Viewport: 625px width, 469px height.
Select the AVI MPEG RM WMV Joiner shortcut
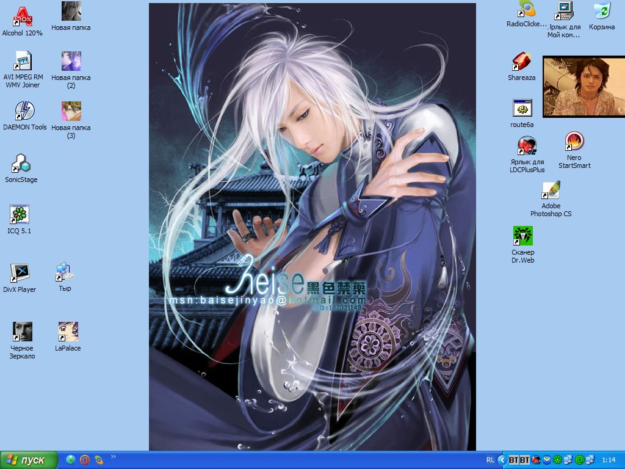click(x=23, y=70)
